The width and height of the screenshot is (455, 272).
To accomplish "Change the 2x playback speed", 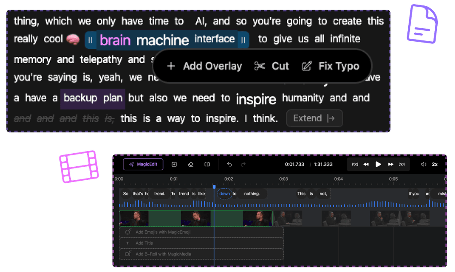I will [435, 164].
